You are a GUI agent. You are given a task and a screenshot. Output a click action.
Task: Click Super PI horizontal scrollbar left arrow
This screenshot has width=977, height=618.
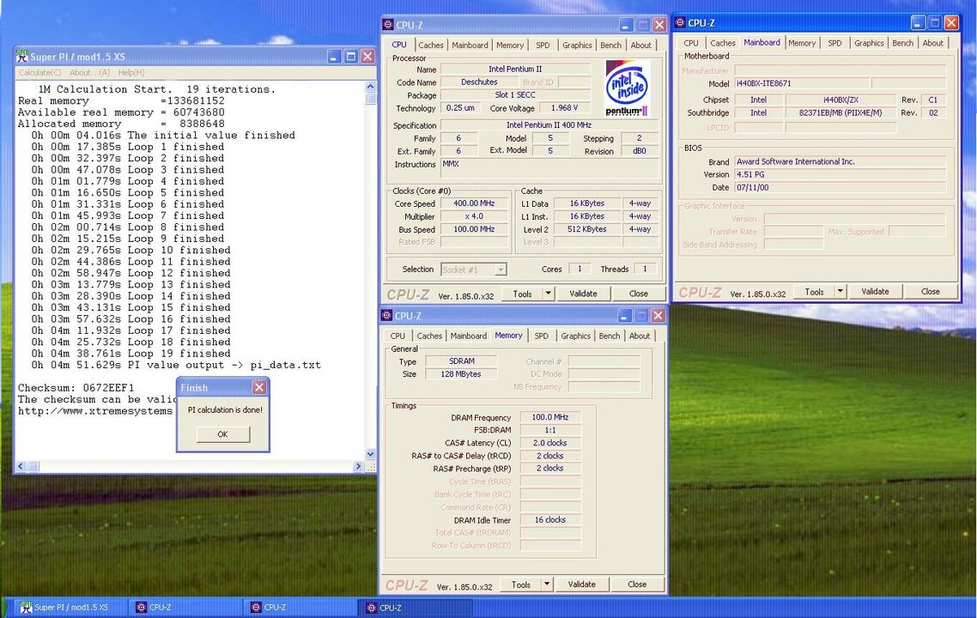21,466
